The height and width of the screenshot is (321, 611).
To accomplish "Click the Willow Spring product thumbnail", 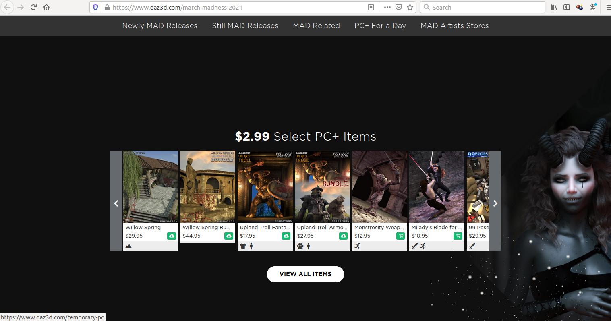I will (x=151, y=187).
